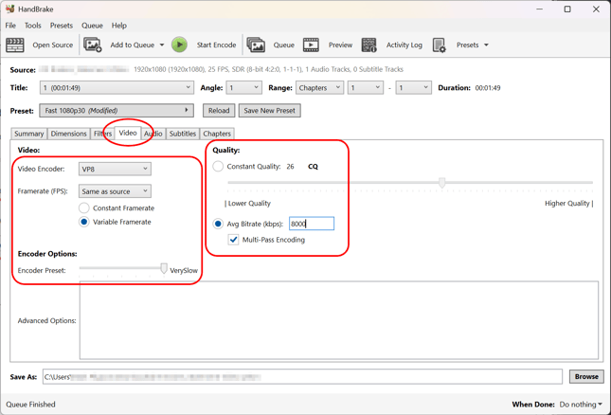
Task: Open the end chapter dropdown
Action: point(413,88)
